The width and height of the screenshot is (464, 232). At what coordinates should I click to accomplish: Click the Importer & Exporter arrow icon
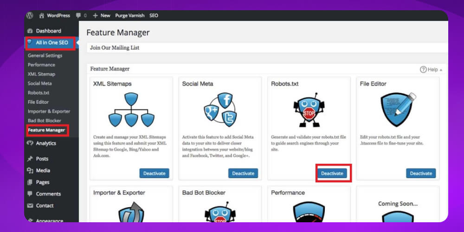coord(131,212)
